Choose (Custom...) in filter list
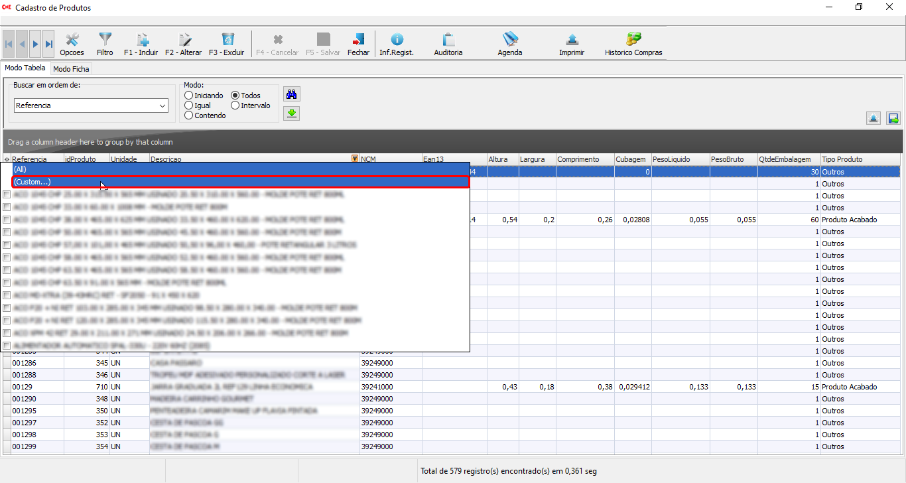This screenshot has height=483, width=906. [240, 182]
